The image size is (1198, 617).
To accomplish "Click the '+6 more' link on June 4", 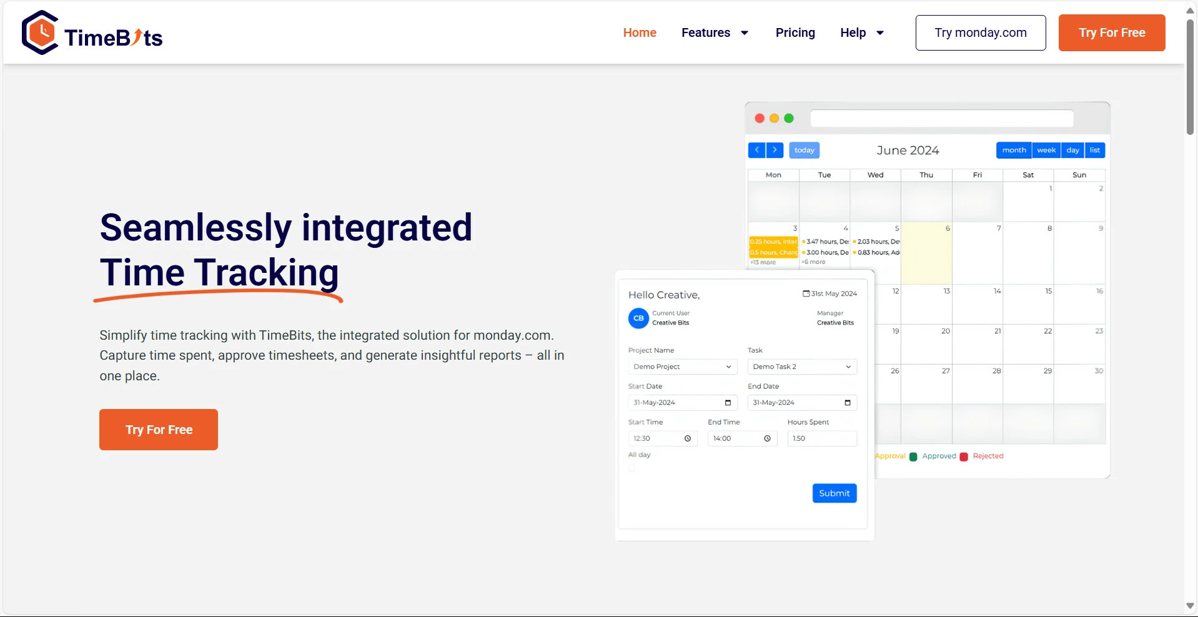I will point(813,262).
